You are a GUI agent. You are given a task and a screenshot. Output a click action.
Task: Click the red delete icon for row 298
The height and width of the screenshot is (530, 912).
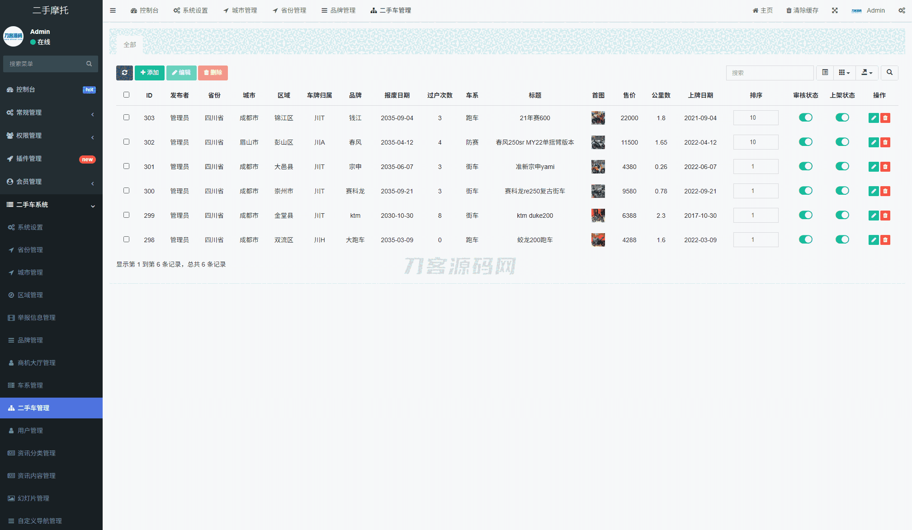coord(885,240)
